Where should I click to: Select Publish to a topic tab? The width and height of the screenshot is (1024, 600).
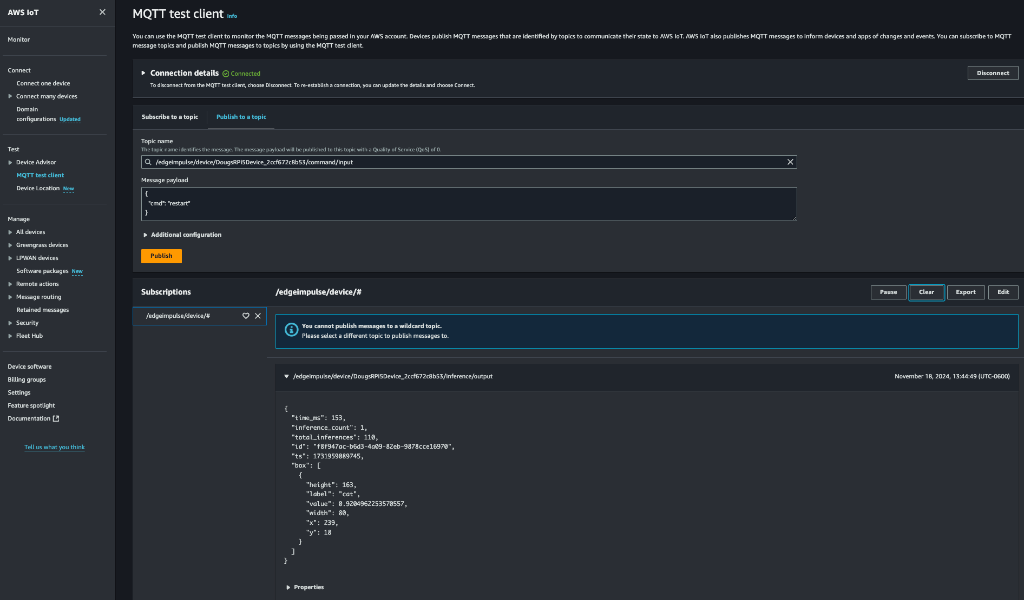tap(241, 117)
